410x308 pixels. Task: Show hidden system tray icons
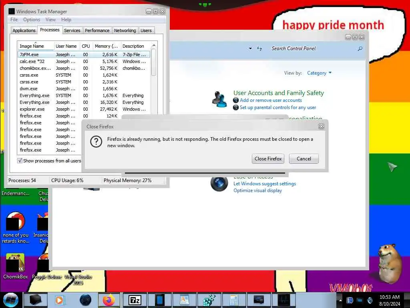(340, 300)
